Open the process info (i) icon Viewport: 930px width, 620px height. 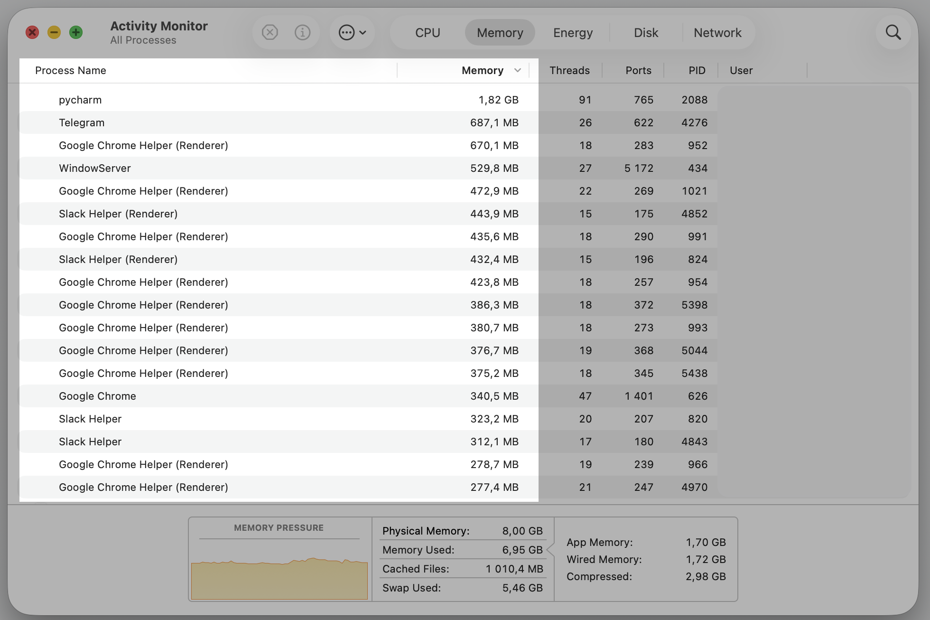pyautogui.click(x=302, y=32)
